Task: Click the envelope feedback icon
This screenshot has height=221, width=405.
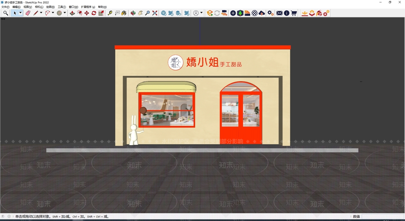Action: (x=279, y=13)
